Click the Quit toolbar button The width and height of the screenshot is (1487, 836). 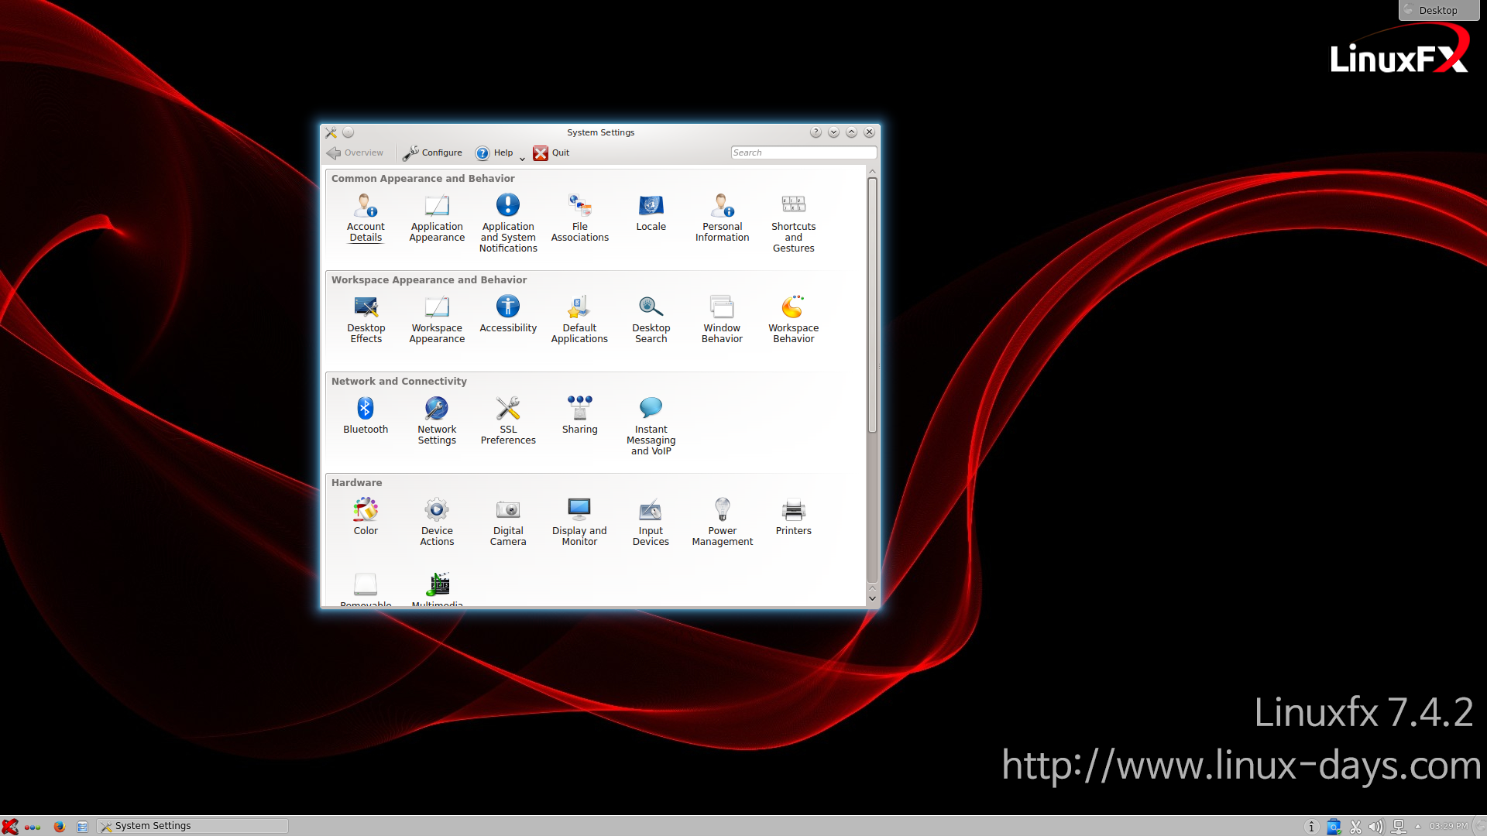(551, 152)
